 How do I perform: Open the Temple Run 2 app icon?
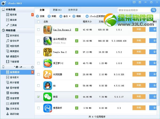(47, 52)
